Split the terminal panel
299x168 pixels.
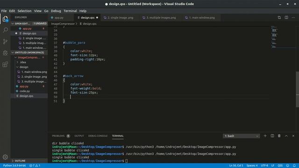click(272, 136)
